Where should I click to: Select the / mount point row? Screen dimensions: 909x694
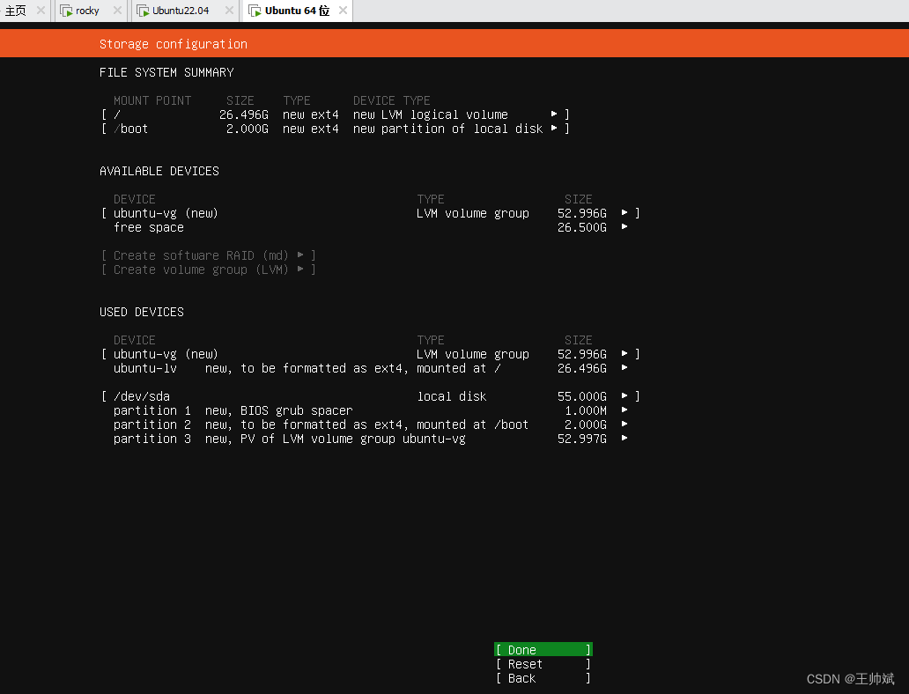pos(335,114)
